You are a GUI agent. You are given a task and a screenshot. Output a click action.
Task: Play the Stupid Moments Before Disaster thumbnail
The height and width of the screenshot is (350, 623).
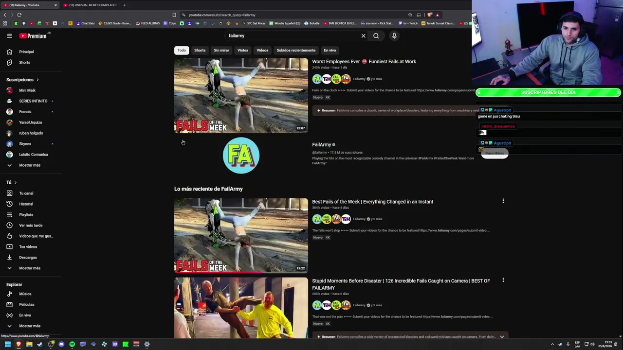[x=241, y=308]
